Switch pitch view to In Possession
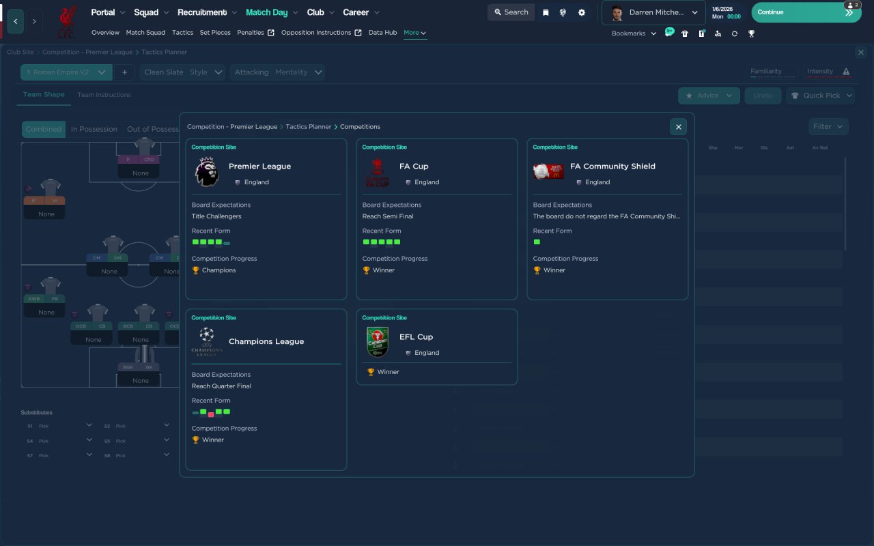874x546 pixels. click(94, 129)
